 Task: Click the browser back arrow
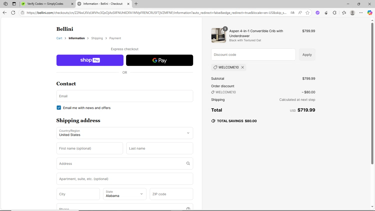pyautogui.click(x=4, y=12)
